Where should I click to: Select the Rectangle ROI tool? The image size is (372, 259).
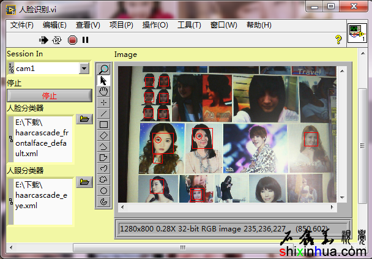pyautogui.click(x=104, y=124)
